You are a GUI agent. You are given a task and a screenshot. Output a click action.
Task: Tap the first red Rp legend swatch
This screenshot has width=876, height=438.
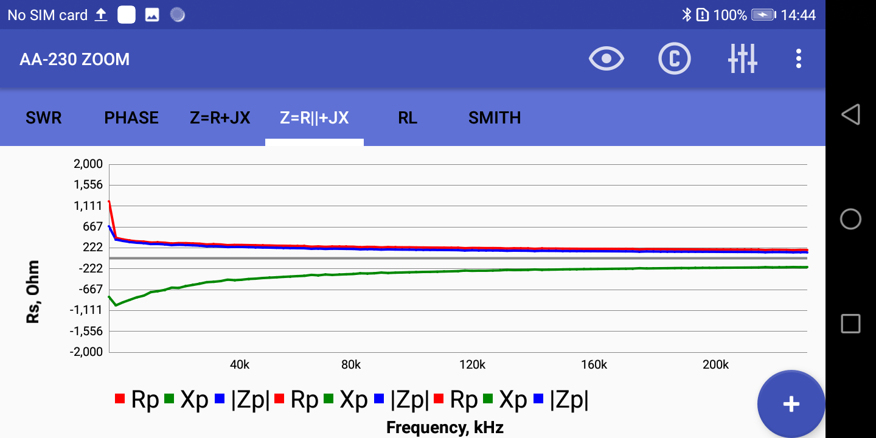[x=120, y=399]
